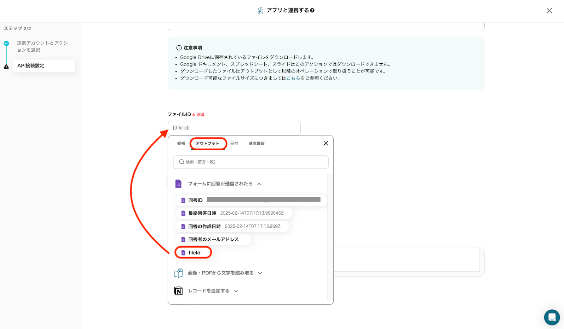564x329 pixels.
Task: Click the OCR book icon for 画像・PDFから文字を読み取る
Action: (178, 273)
